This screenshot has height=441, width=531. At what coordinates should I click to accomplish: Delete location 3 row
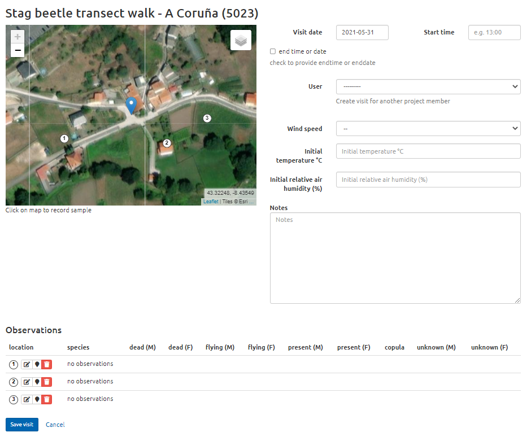pos(47,400)
